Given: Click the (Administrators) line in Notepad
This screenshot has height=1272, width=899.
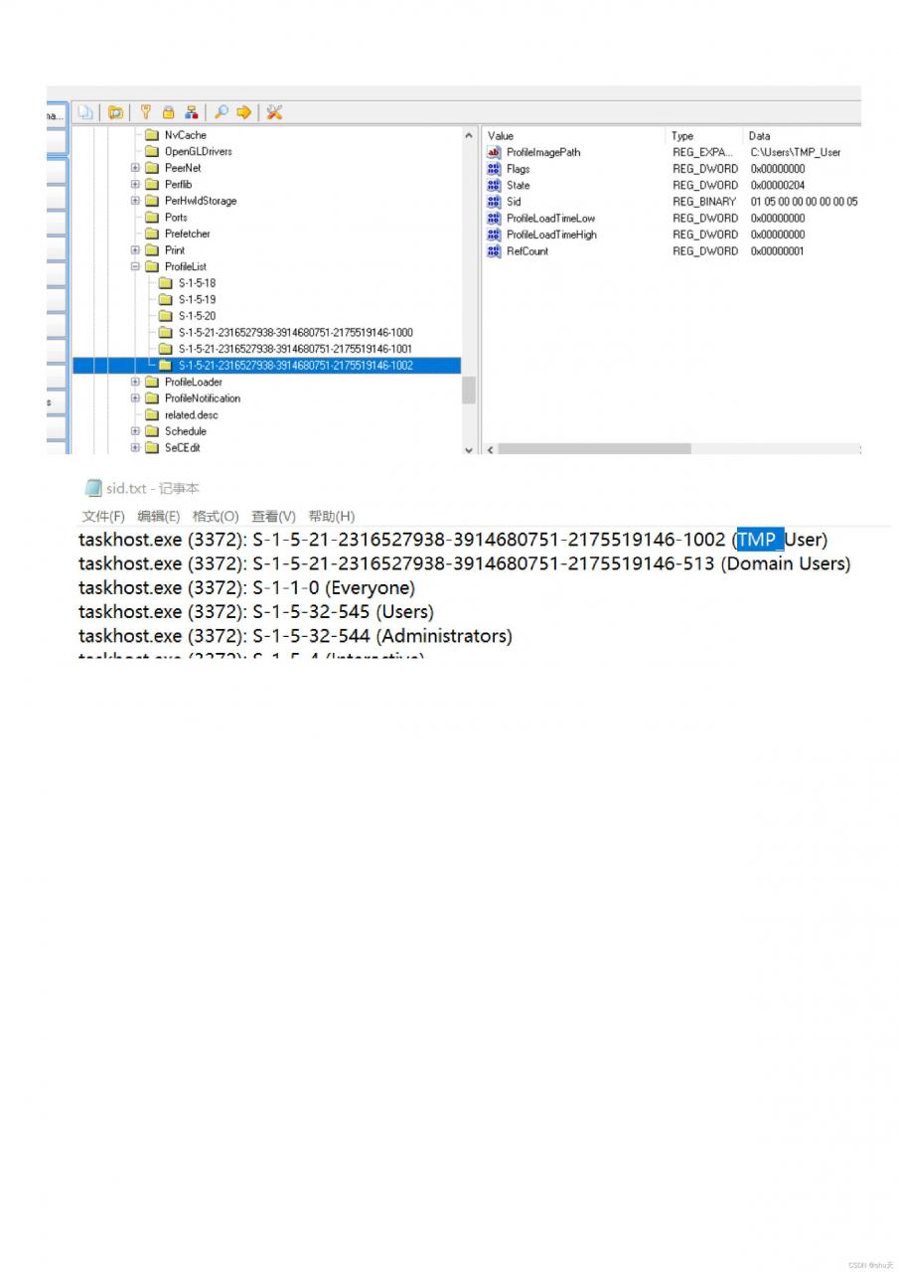Looking at the screenshot, I should click(x=295, y=635).
